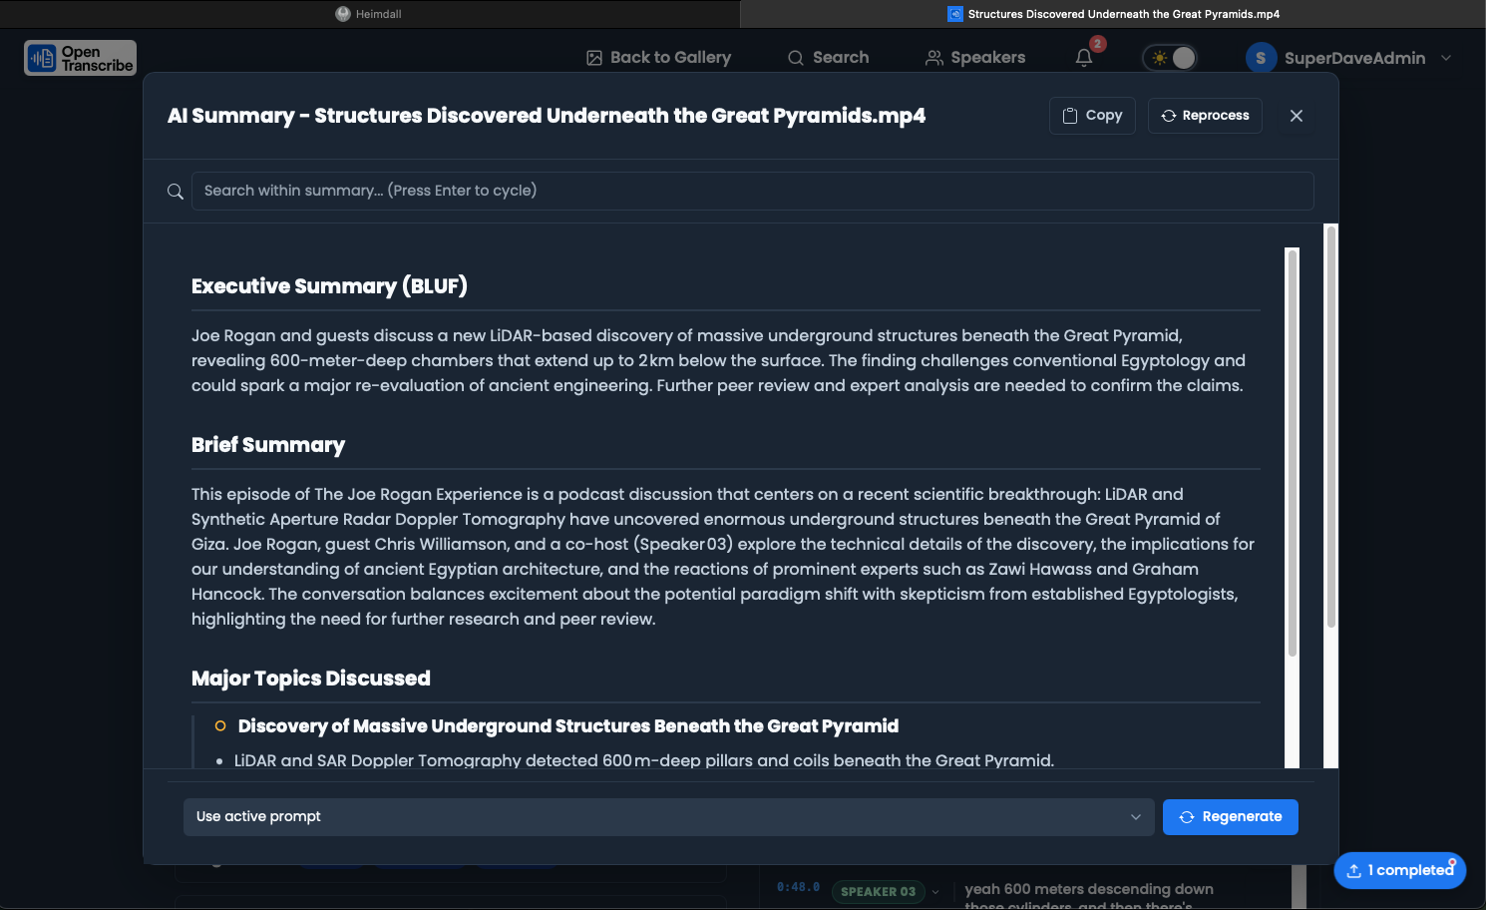Click the dialog title AI Summary text
The image size is (1486, 910).
tap(547, 116)
